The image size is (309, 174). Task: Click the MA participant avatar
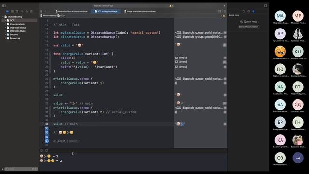coord(280,16)
